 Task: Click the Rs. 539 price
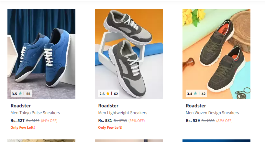click(x=193, y=121)
